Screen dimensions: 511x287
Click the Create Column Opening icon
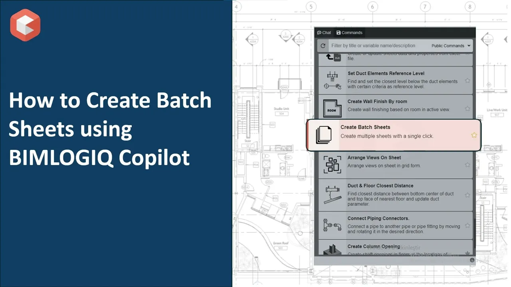click(332, 250)
